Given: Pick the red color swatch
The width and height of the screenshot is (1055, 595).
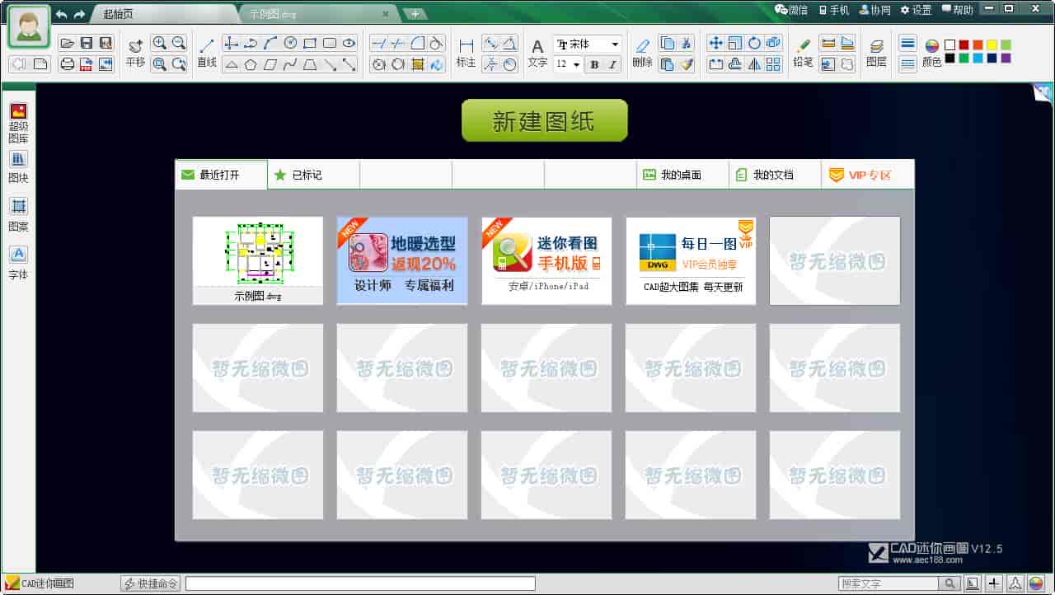Looking at the screenshot, I should (x=964, y=45).
